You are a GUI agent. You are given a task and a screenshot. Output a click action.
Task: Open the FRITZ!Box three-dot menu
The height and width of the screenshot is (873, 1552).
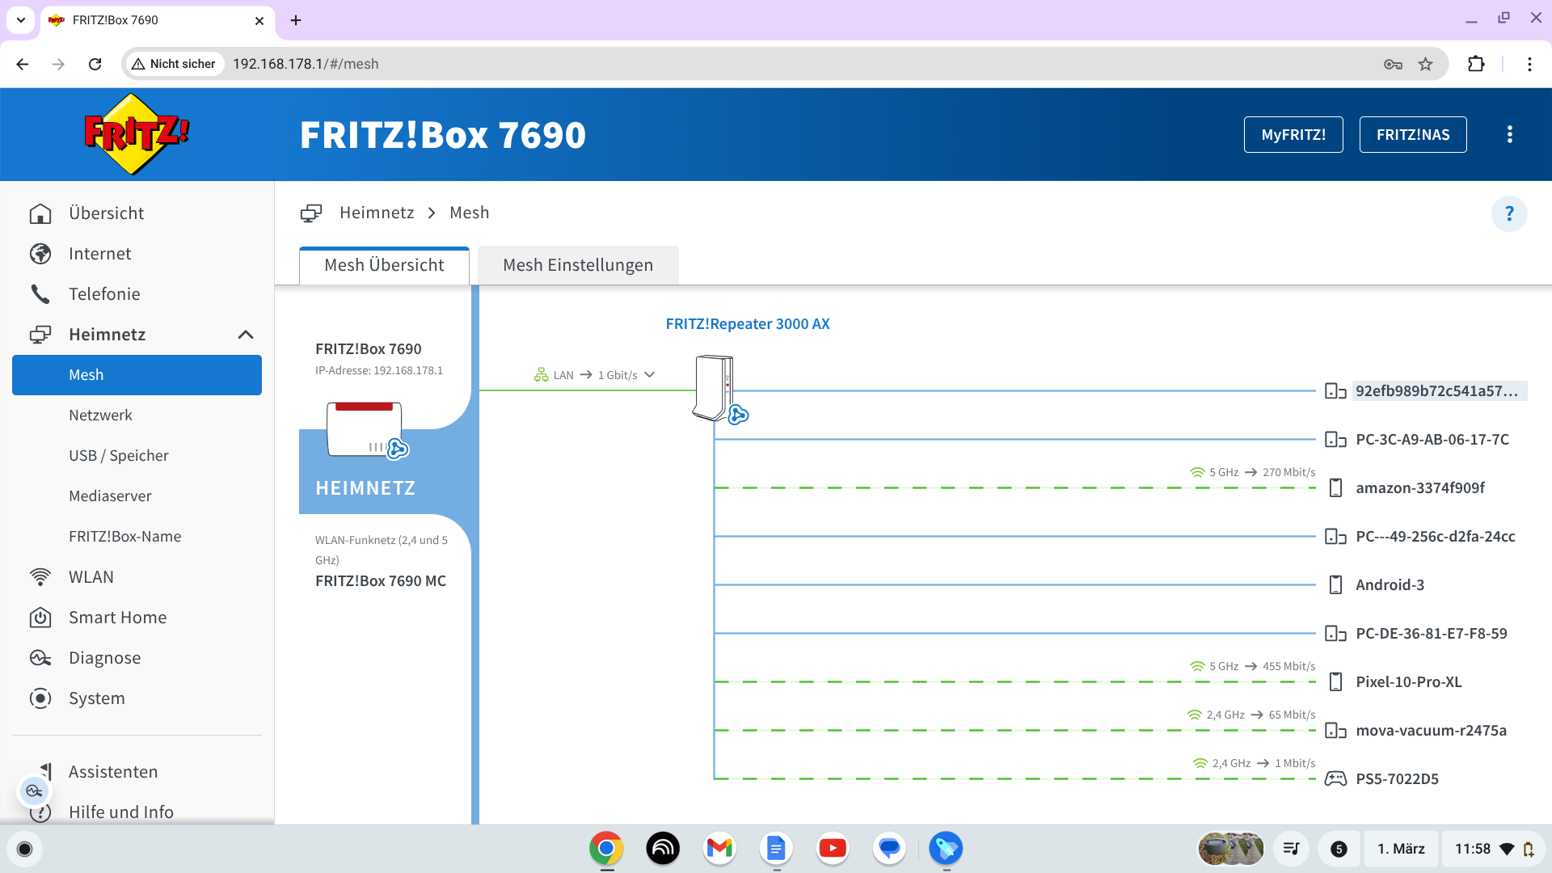click(x=1509, y=135)
